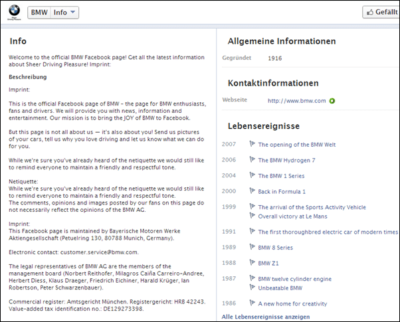This screenshot has height=322, width=400.
Task: Click the Kontaktinformationen heading
Action: [x=273, y=83]
